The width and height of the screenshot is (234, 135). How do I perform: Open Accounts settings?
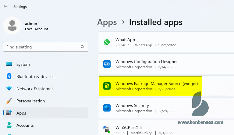pos(25,125)
